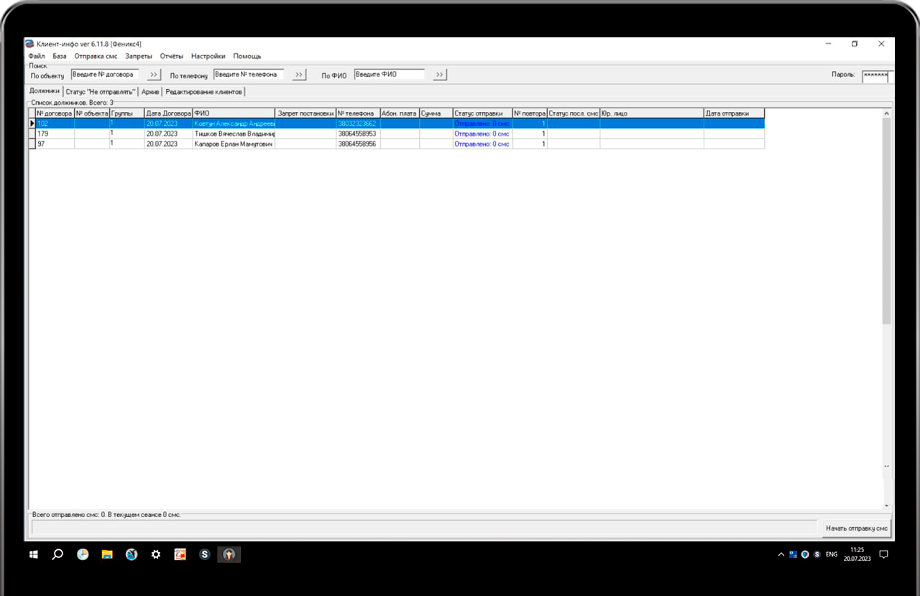The height and width of the screenshot is (596, 920).
Task: Click the Клиент-инфо app icon in title bar
Action: pos(29,44)
